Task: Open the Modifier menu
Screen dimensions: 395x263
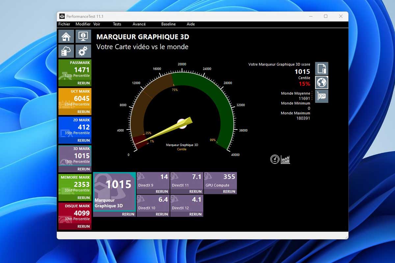Action: pos(83,24)
